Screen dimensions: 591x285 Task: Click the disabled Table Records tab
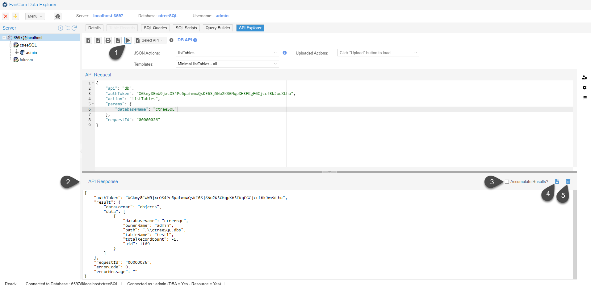(122, 28)
